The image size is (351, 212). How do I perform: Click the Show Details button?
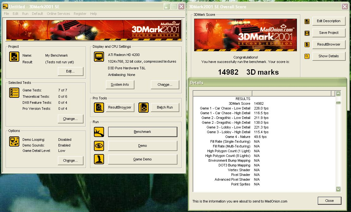coord(329,56)
